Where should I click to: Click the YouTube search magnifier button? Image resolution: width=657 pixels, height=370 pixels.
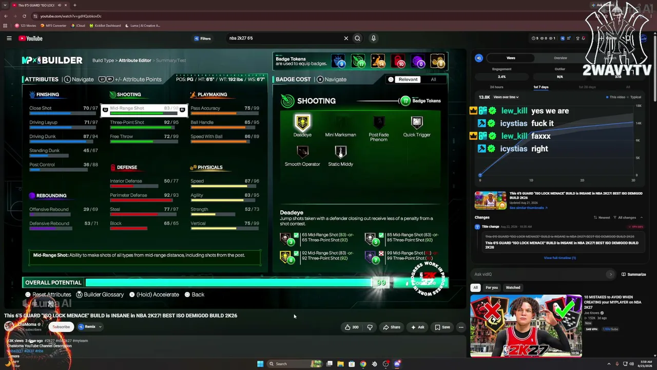click(x=357, y=38)
